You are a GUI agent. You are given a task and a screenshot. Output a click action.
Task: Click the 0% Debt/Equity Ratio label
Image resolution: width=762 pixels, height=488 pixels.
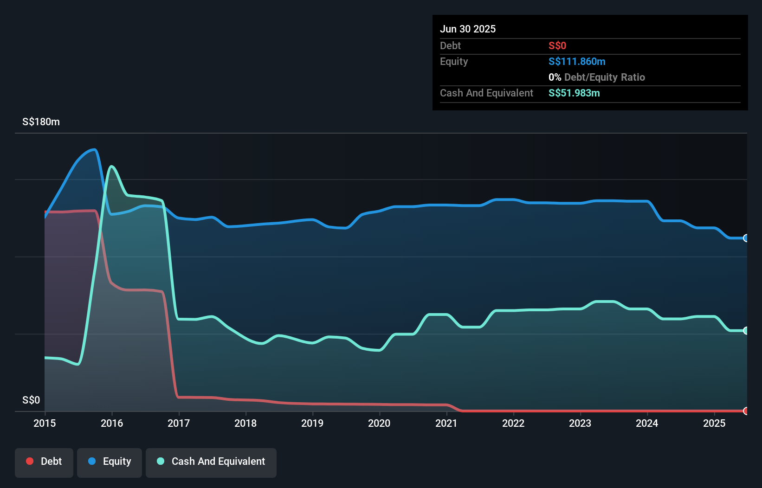click(597, 77)
